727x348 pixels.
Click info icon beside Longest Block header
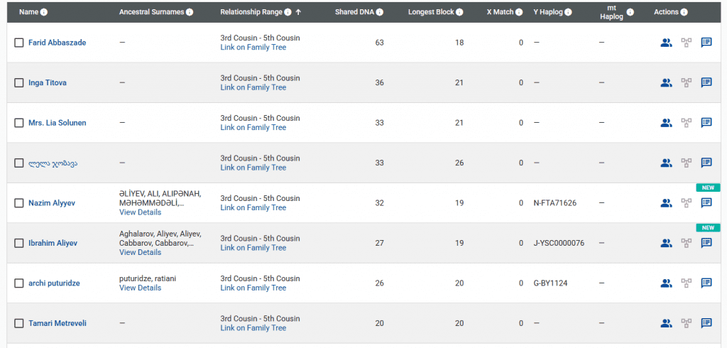[x=459, y=12]
